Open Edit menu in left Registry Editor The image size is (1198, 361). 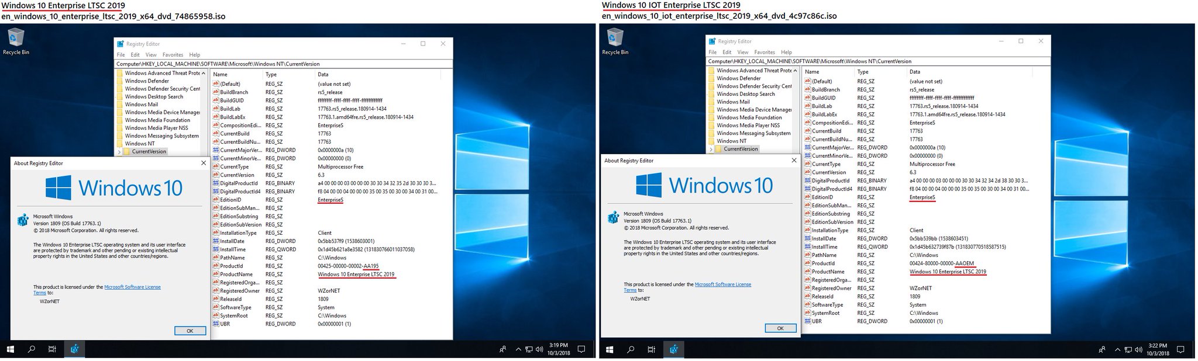(x=135, y=55)
